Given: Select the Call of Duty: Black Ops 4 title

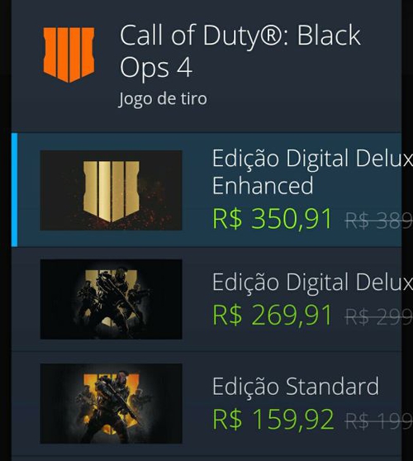Looking at the screenshot, I should coord(240,51).
